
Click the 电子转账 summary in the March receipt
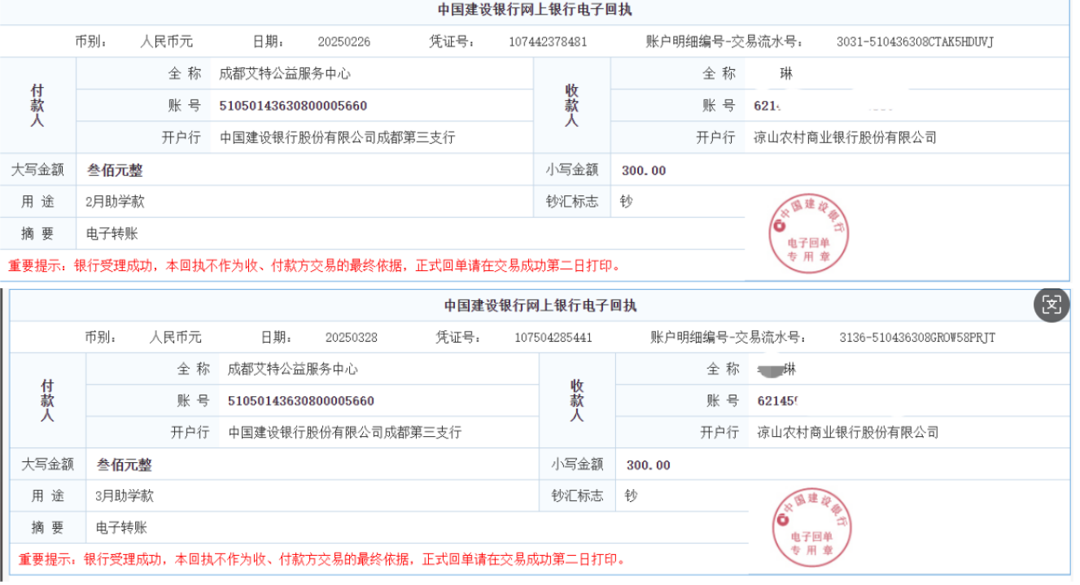122,528
